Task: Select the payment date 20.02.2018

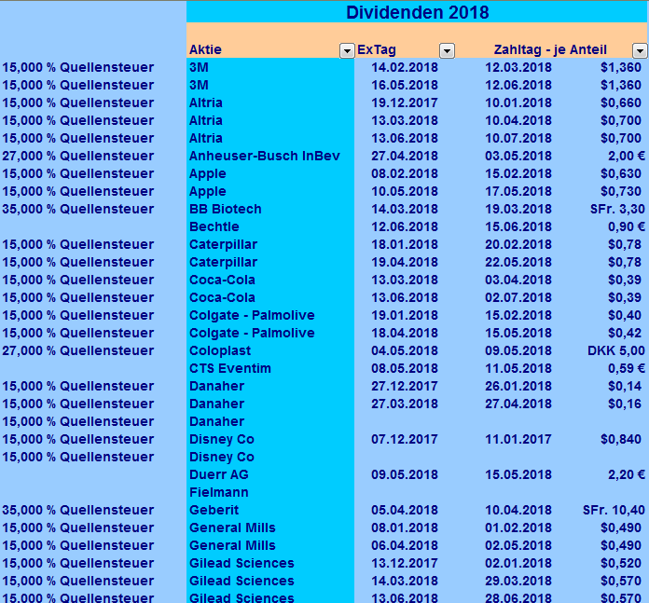Action: [518, 244]
